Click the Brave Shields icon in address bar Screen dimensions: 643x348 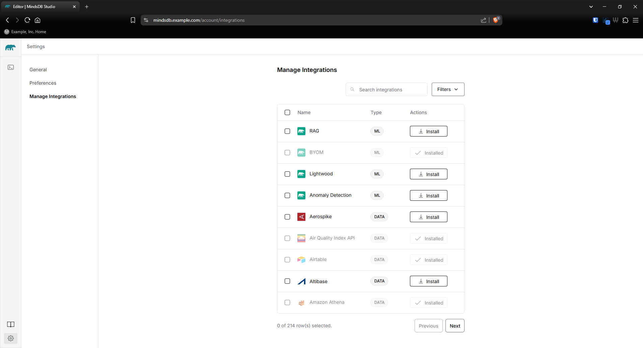[x=496, y=20]
